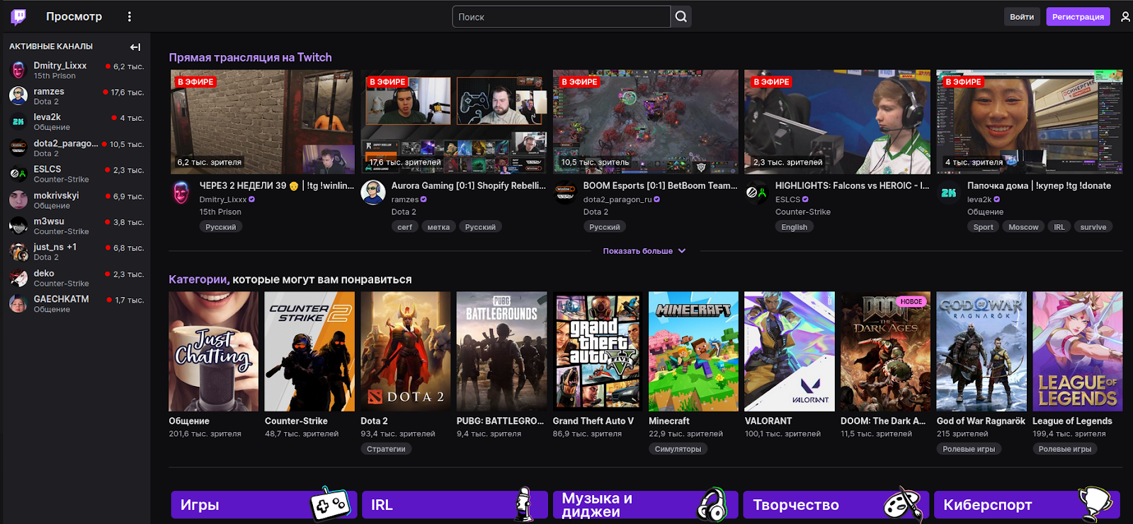The width and height of the screenshot is (1133, 524).
Task: Open ramzes avatar in sidebar
Action: coord(18,96)
